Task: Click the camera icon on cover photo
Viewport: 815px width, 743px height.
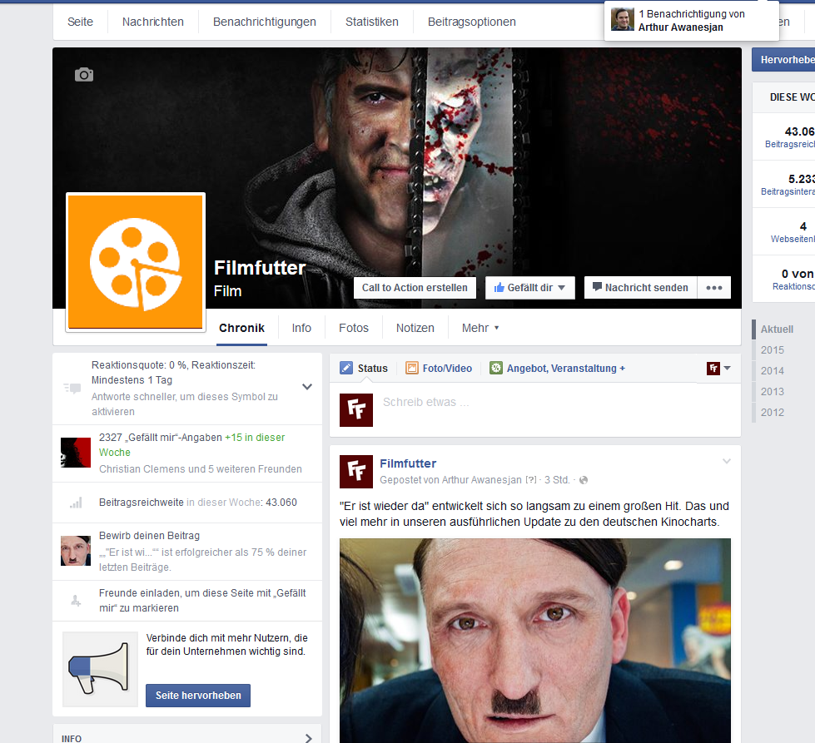Action: coord(83,75)
